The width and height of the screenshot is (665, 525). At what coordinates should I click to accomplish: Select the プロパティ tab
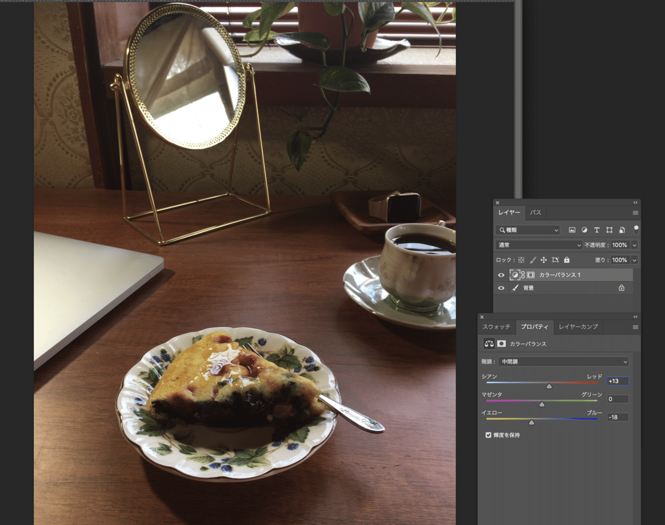534,327
